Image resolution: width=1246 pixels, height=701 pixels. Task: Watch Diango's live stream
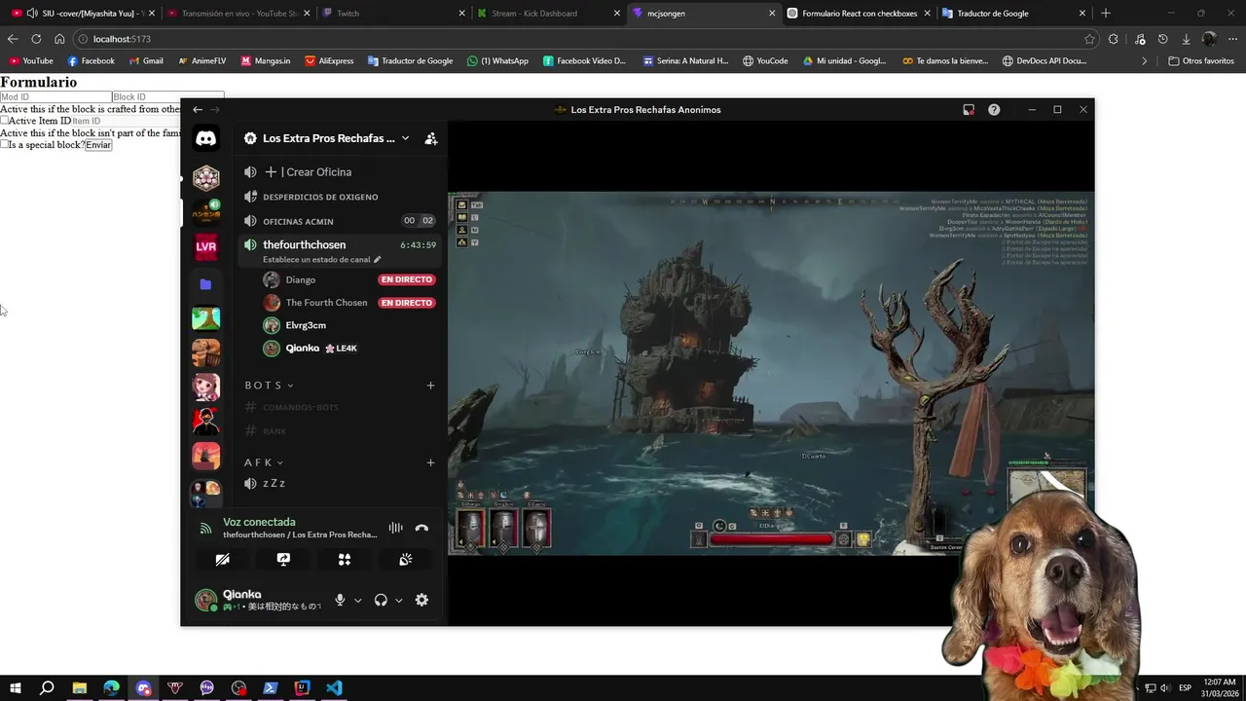click(406, 279)
